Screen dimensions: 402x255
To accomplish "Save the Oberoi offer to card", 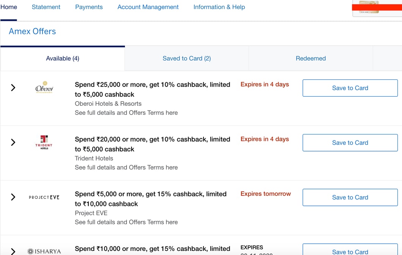I will point(350,88).
